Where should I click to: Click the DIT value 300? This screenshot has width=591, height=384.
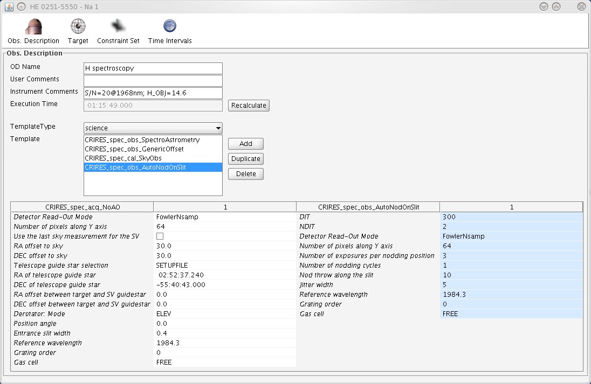tap(511, 217)
